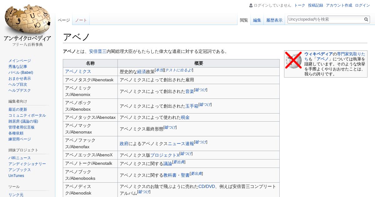Click リンク元 under ツール
The height and width of the screenshot is (197, 375).
[16, 195]
